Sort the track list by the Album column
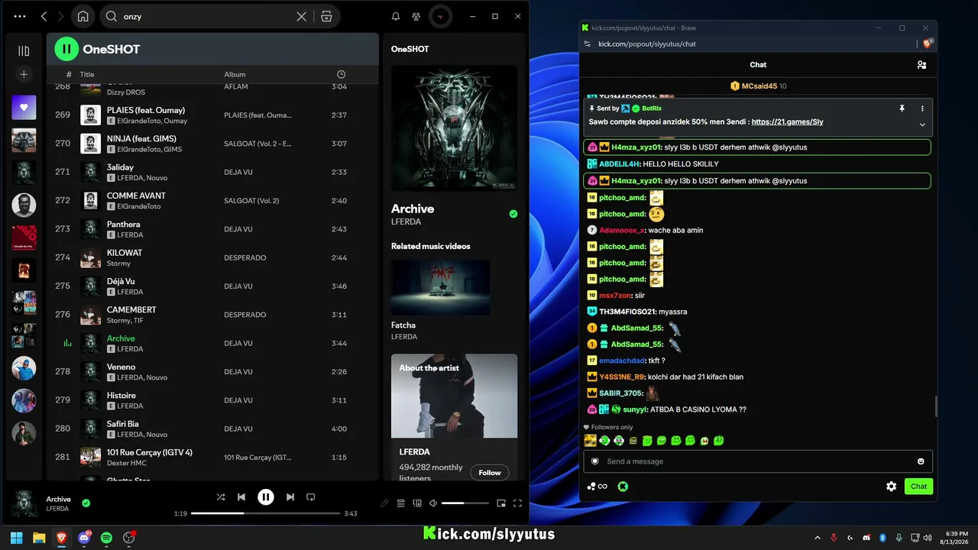The image size is (978, 550). click(x=235, y=74)
